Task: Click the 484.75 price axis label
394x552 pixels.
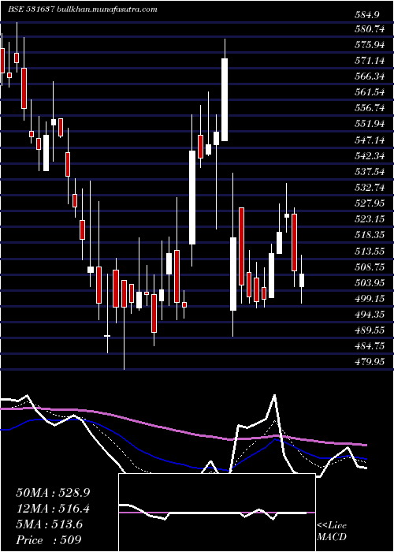Action: [370, 345]
